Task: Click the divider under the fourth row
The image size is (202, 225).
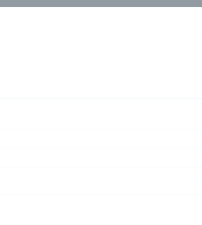Action: tap(101, 148)
